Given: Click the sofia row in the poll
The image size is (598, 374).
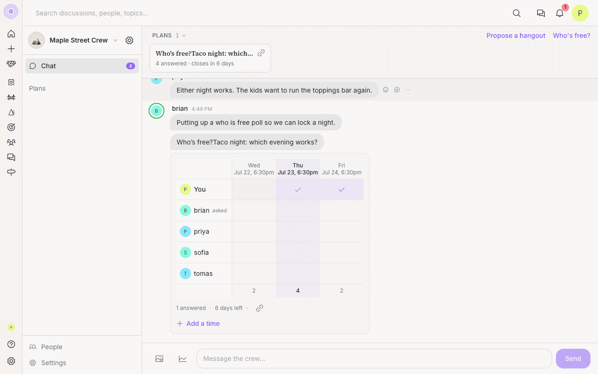Looking at the screenshot, I should click(x=270, y=252).
